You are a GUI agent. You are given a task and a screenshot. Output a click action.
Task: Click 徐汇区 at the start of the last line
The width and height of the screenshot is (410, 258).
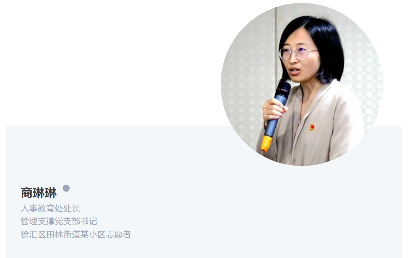(x=33, y=235)
